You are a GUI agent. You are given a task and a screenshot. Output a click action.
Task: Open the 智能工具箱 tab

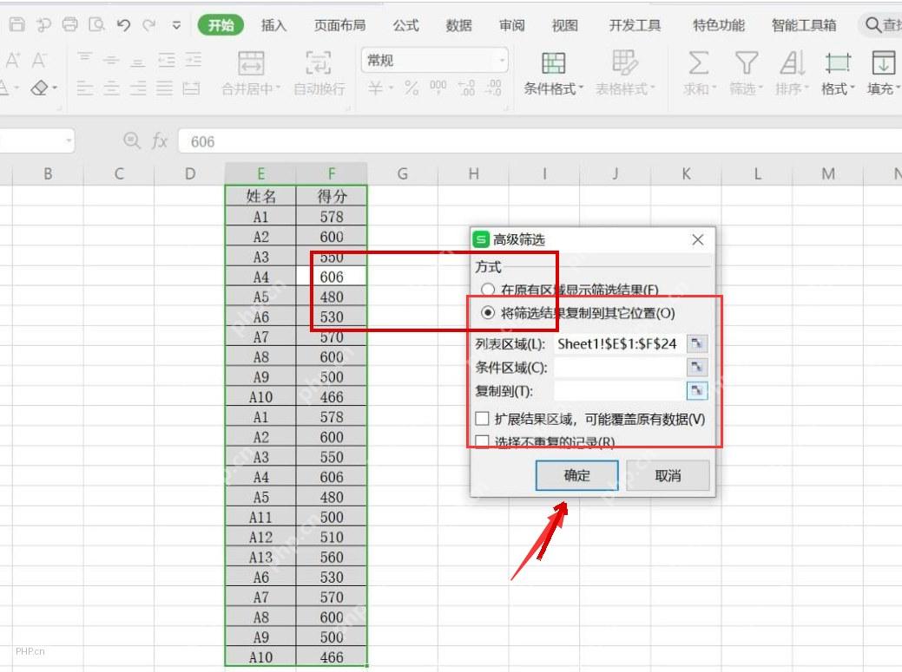804,25
